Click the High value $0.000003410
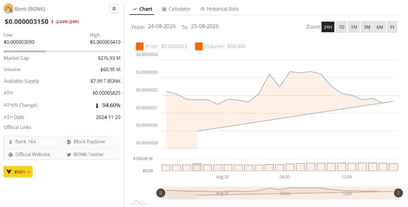 pyautogui.click(x=105, y=42)
